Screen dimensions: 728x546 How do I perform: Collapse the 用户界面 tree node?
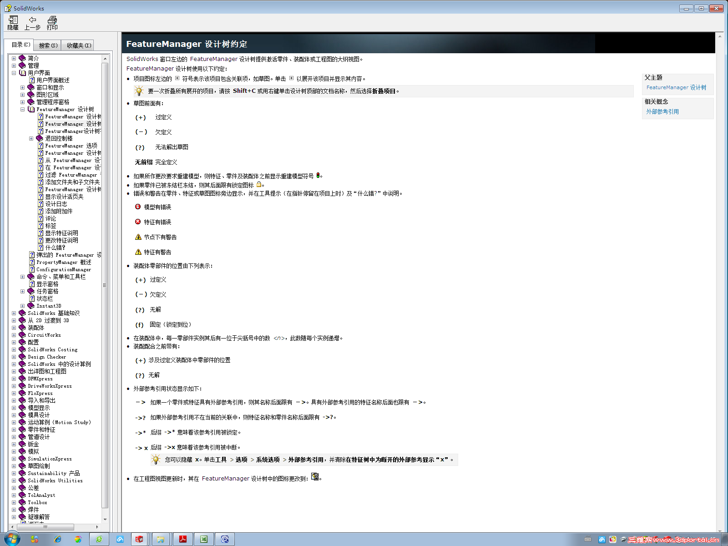click(14, 73)
